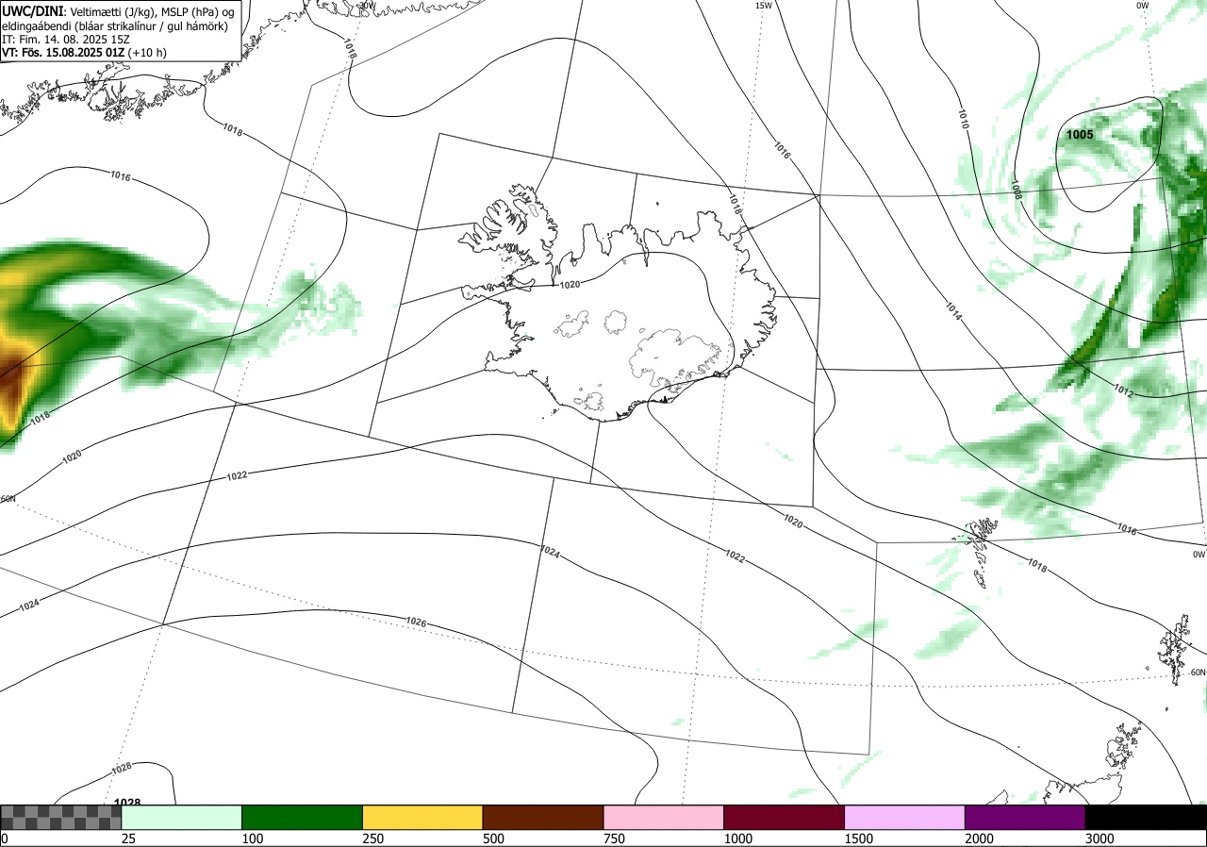This screenshot has height=847, width=1207.
Task: Click the legend value 25
Action: pyautogui.click(x=128, y=839)
